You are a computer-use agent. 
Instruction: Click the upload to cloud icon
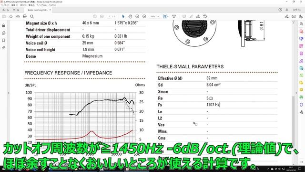click(x=18, y=17)
